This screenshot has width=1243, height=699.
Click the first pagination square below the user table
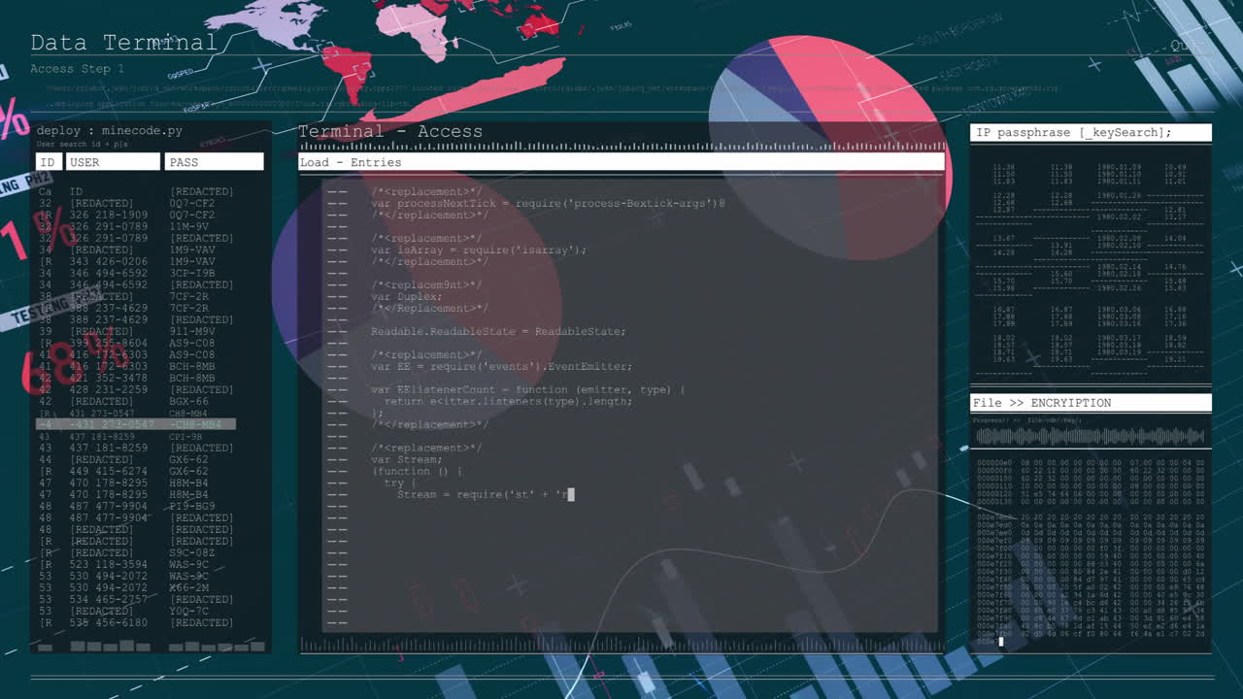tap(45, 646)
